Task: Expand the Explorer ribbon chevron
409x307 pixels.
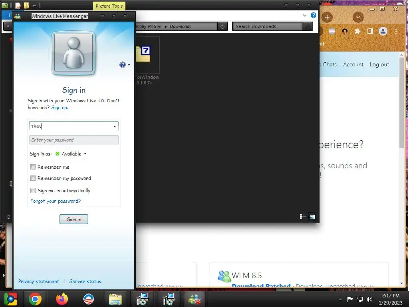Action: [x=305, y=16]
